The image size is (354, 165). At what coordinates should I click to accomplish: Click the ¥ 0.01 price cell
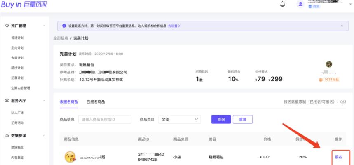click(265, 157)
